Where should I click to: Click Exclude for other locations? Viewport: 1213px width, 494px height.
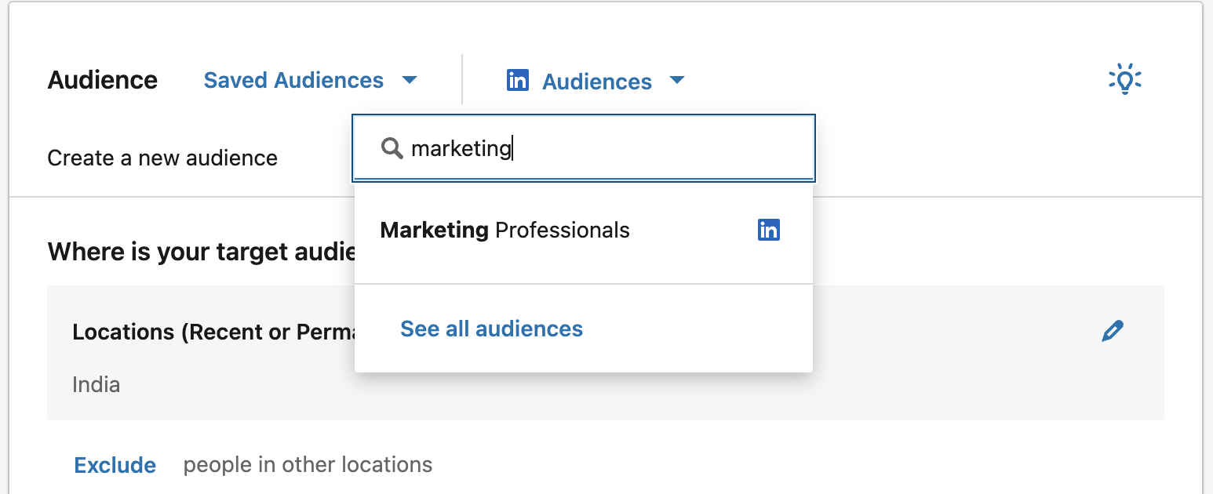115,465
